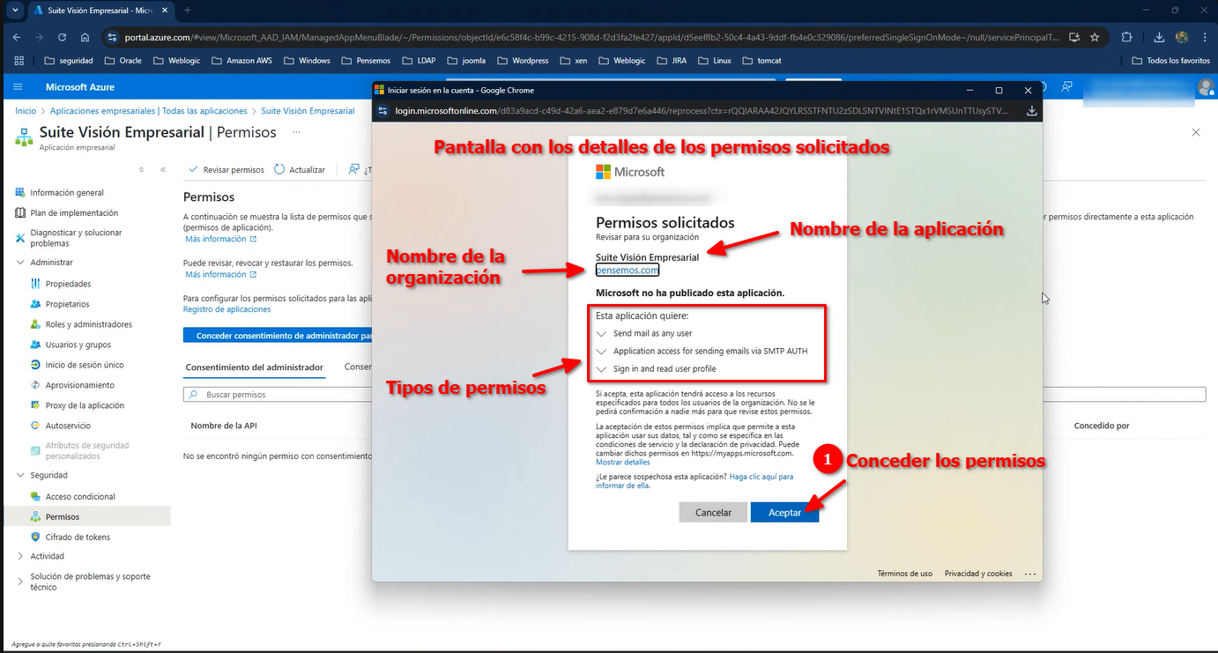This screenshot has width=1218, height=653.
Task: Select Acceso condicional in sidebar
Action: 80,497
